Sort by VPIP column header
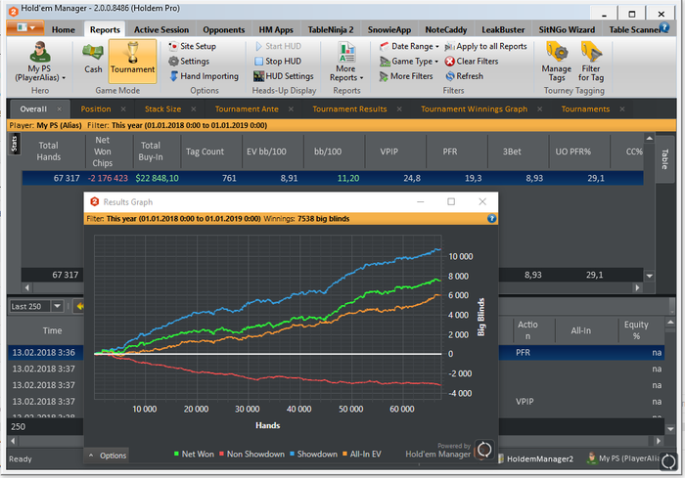This screenshot has height=478, width=685. point(388,152)
